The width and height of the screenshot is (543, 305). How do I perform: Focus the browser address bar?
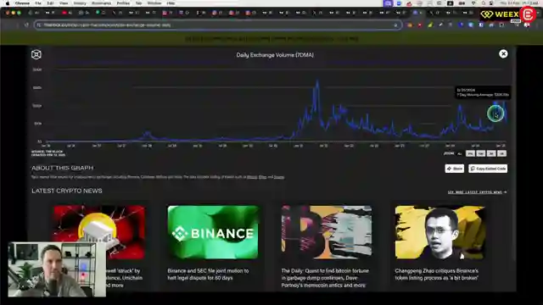(x=218, y=25)
